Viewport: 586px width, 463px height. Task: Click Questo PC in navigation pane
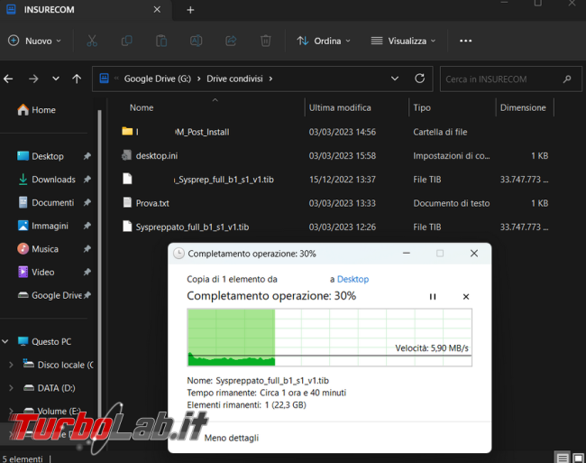tap(44, 341)
